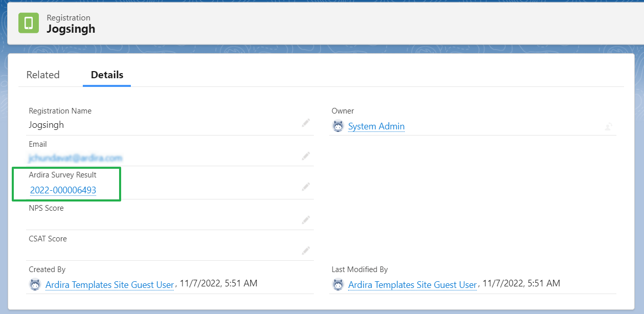The image size is (644, 314).
Task: Click the System Admin avatar icon
Action: (x=338, y=125)
